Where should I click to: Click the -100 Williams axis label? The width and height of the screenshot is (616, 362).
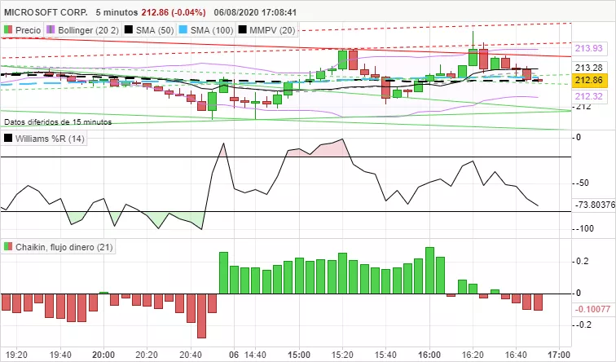584,229
